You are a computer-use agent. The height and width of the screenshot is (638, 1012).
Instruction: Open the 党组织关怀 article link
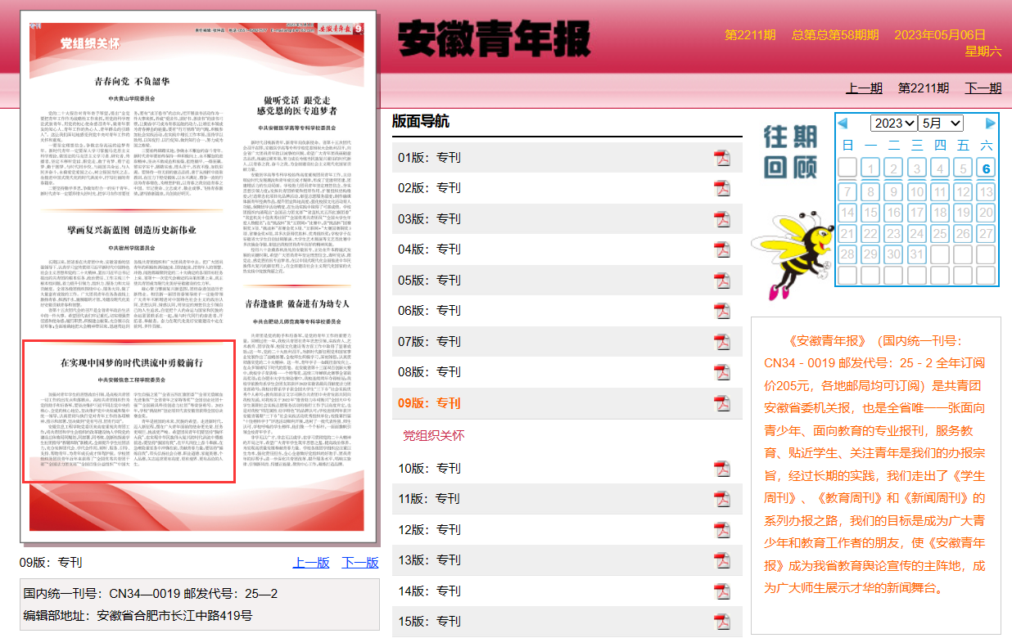(434, 435)
